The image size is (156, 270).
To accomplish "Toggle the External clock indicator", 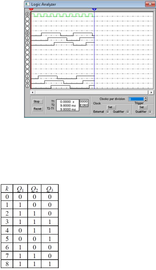I will point(108,112).
